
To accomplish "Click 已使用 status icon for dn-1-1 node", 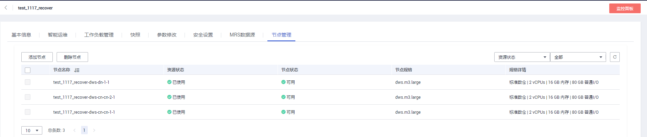I will coord(169,82).
